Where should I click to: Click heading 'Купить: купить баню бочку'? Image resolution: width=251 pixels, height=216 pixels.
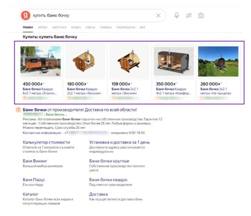pos(50,37)
